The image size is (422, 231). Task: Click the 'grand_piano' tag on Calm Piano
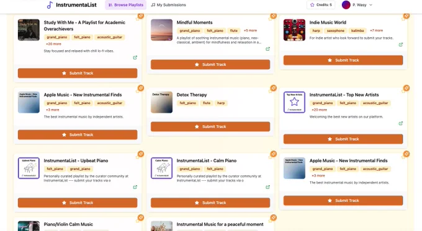click(x=190, y=169)
